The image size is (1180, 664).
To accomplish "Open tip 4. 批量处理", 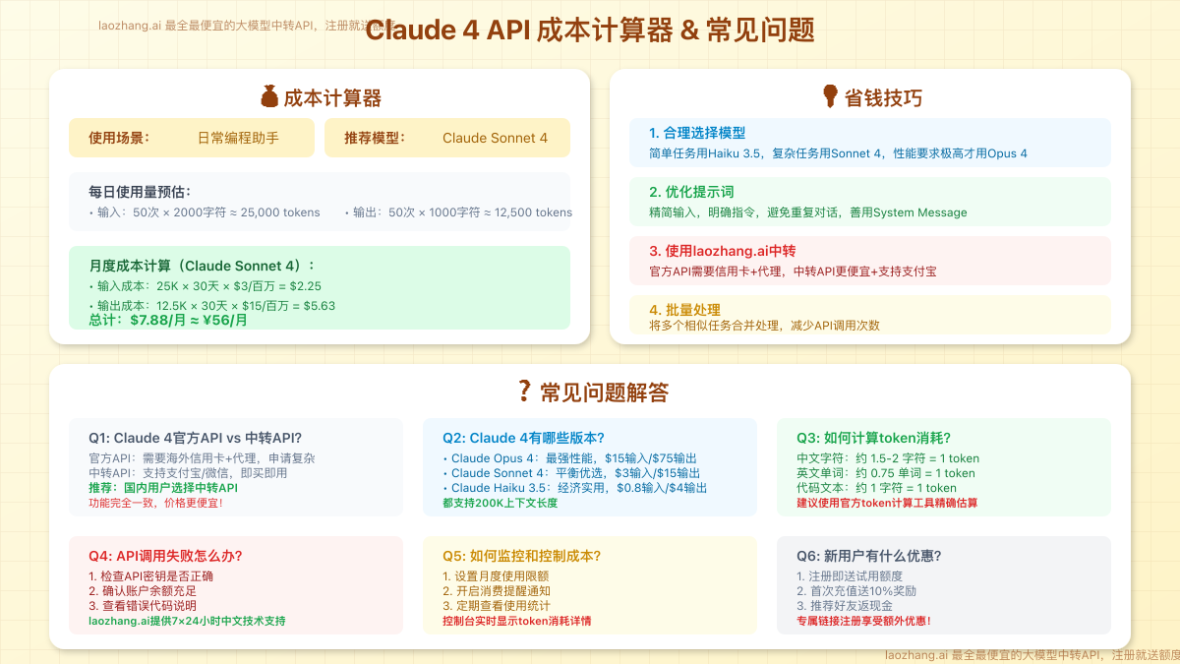I will [x=685, y=310].
